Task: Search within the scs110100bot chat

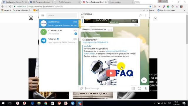Action: click(x=140, y=15)
